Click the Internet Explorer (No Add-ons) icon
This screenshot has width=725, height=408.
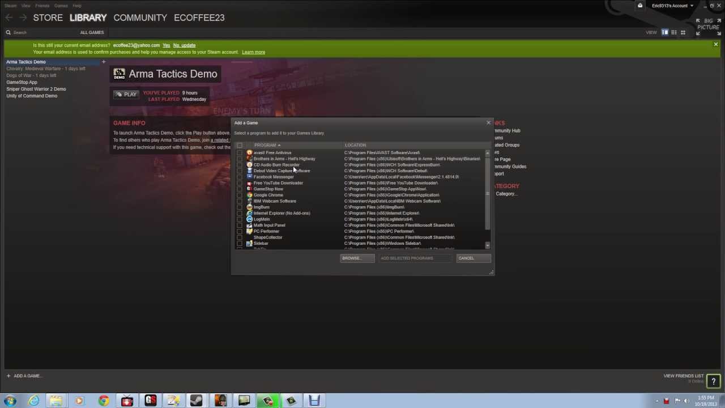[x=249, y=213]
